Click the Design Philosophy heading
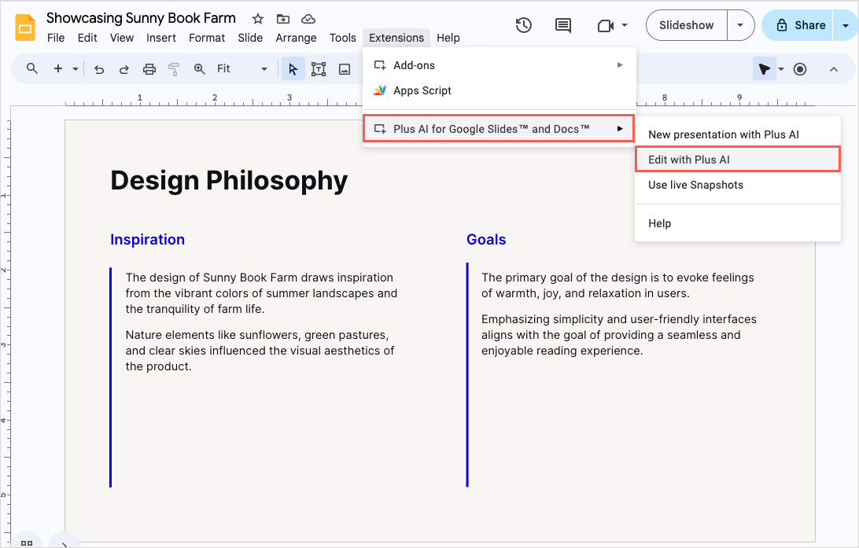859x548 pixels. coord(229,180)
